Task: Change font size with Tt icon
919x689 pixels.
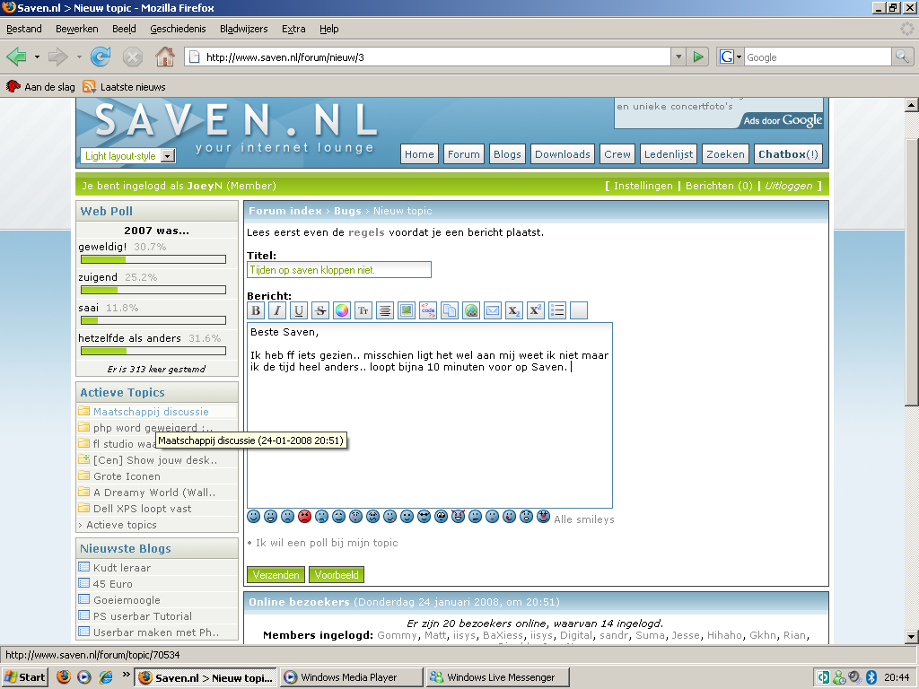Action: click(363, 310)
